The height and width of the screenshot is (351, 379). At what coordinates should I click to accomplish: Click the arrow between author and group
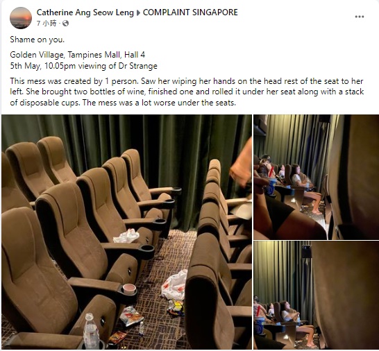[x=138, y=12]
